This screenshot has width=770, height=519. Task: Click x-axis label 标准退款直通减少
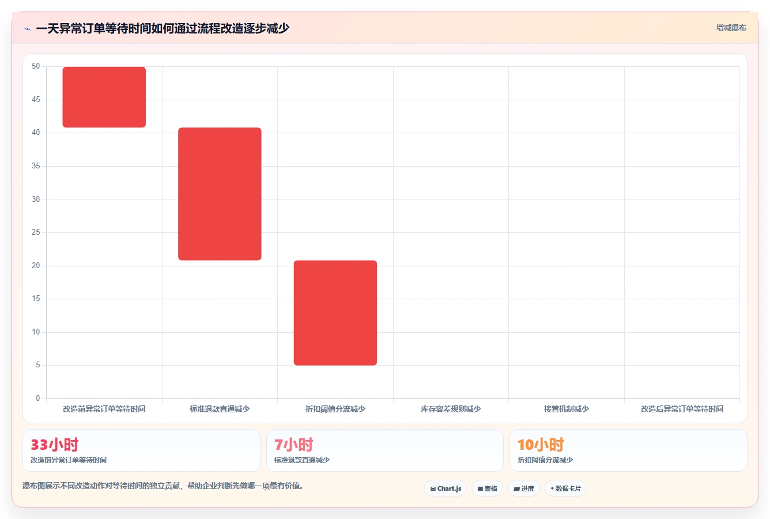(220, 409)
